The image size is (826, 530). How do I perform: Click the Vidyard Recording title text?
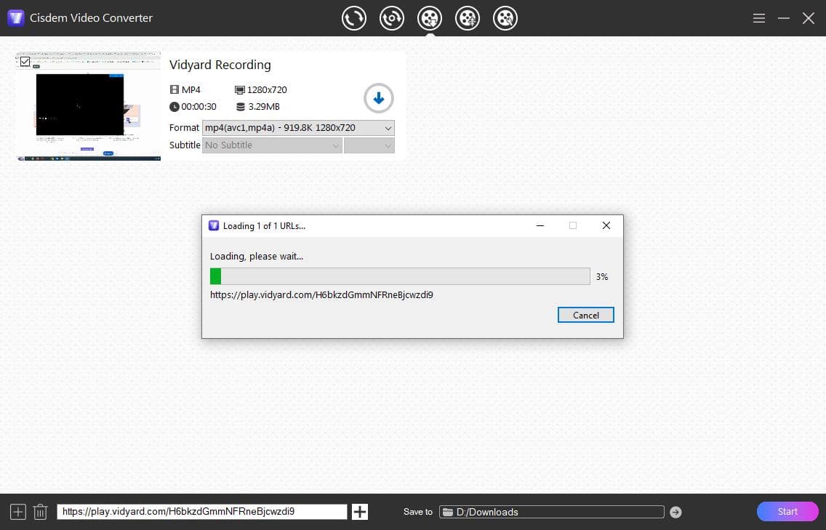pos(220,65)
